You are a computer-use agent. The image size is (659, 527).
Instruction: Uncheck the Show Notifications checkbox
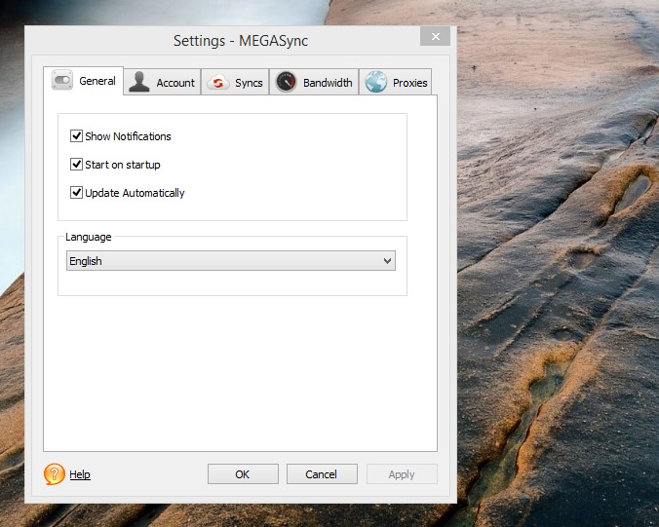(76, 136)
